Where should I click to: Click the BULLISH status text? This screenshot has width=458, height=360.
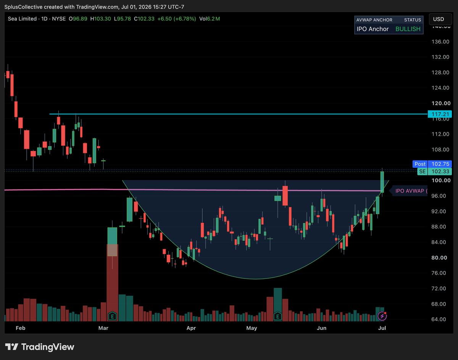pyautogui.click(x=408, y=29)
